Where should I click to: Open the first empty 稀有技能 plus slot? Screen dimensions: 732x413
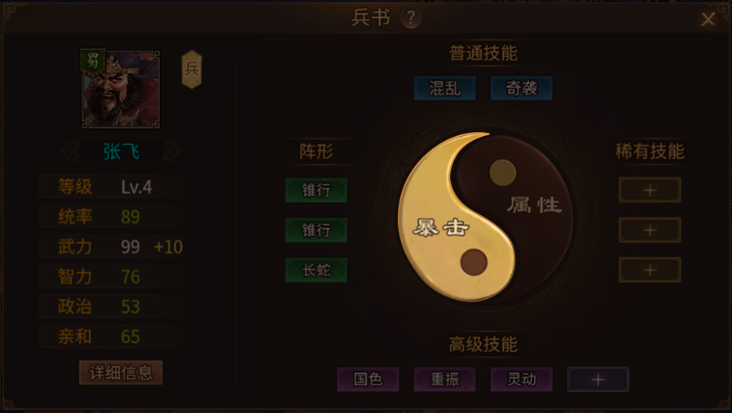(x=650, y=190)
